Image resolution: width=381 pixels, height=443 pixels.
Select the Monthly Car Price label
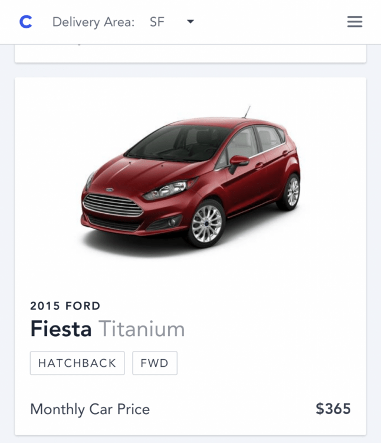tap(90, 409)
